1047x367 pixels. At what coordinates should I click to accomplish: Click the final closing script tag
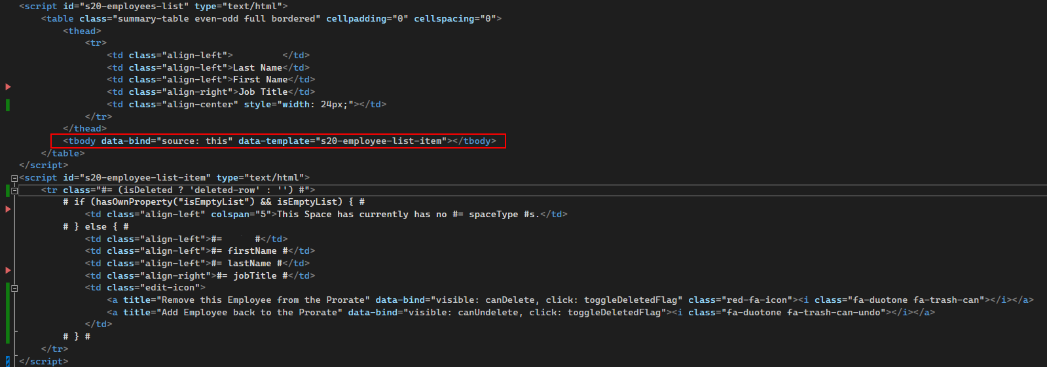pyautogui.click(x=43, y=362)
